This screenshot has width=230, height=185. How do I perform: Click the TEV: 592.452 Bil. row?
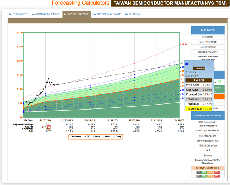click(208, 136)
